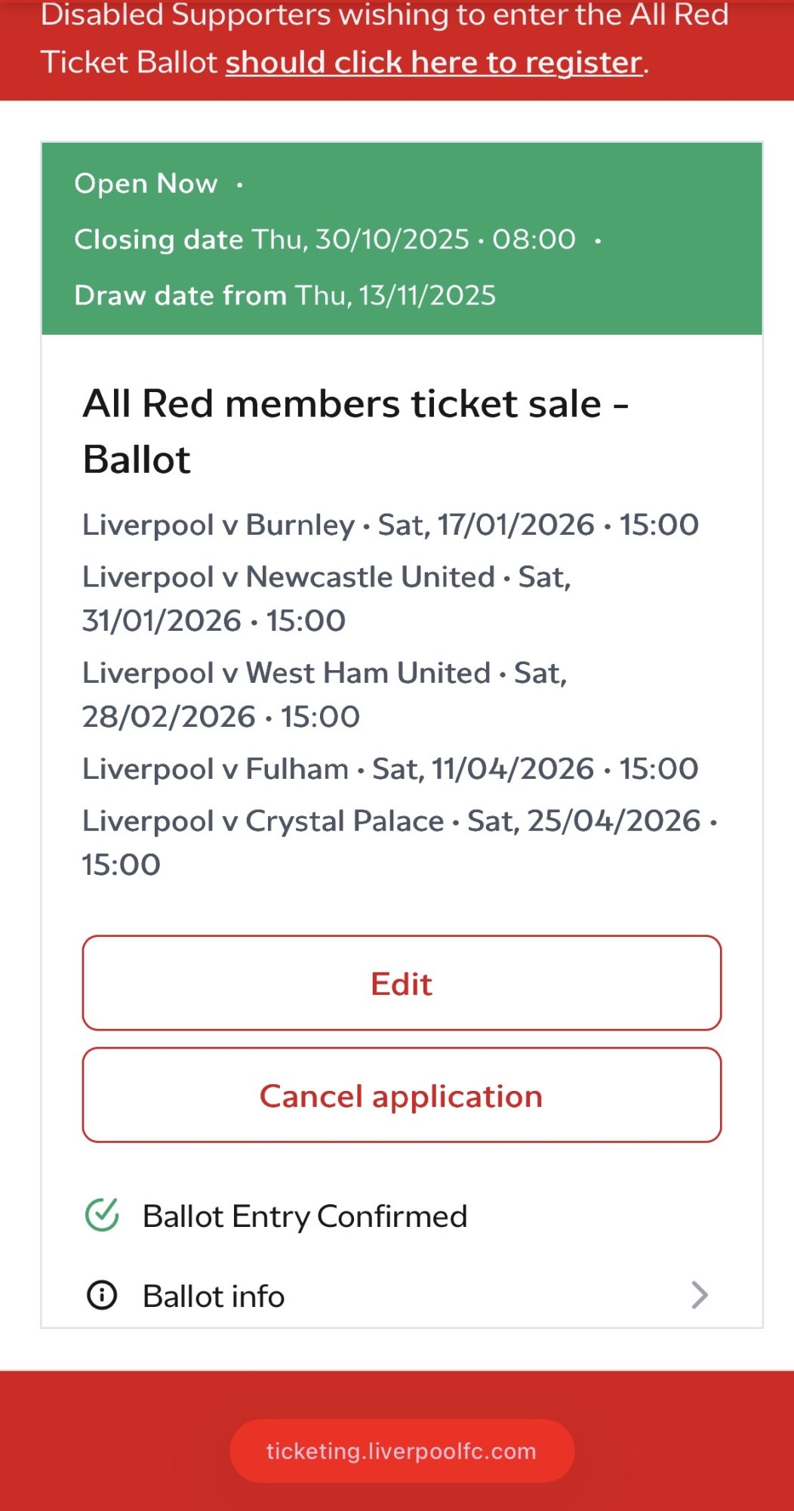
Task: Tap the 'Ballot Entry Confirmed' status text
Action: [x=305, y=1216]
